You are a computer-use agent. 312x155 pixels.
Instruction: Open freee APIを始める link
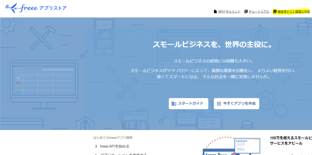pyautogui.click(x=115, y=146)
